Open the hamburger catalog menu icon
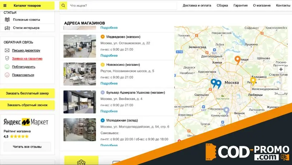The width and height of the screenshot is (292, 165). 5,6
